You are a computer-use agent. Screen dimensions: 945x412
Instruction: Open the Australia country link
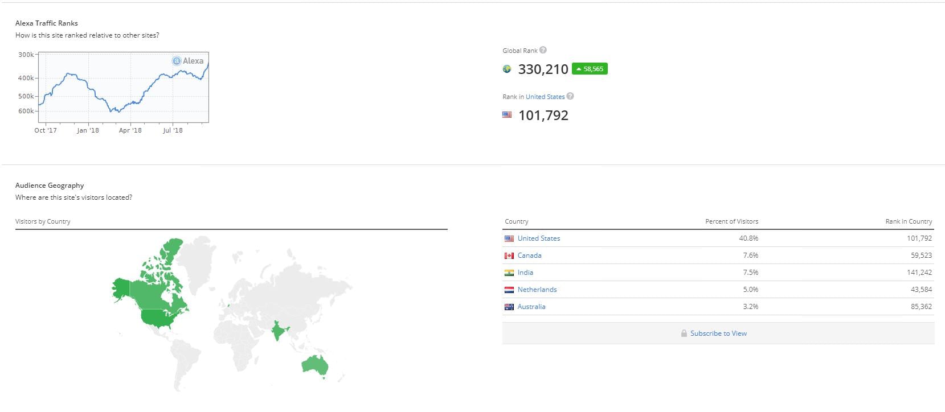tap(531, 307)
